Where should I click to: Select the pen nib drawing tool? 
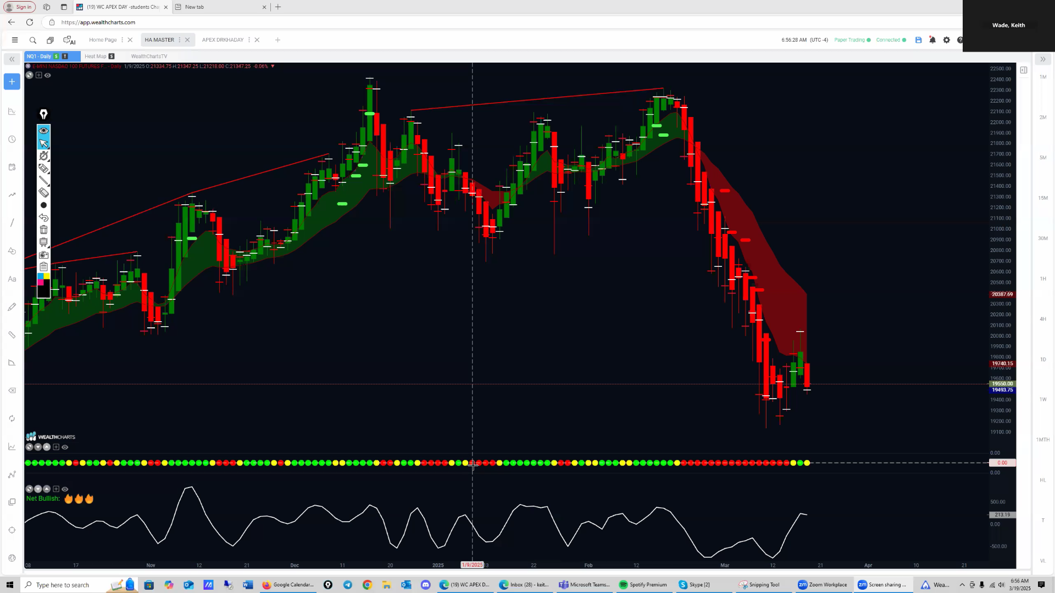[x=43, y=114]
